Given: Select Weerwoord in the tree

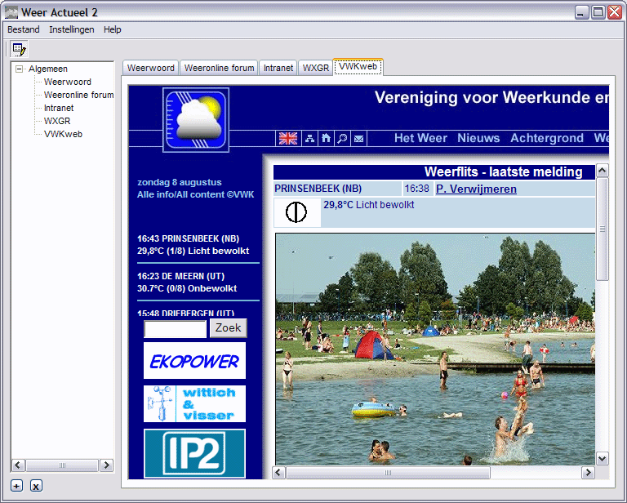Looking at the screenshot, I should (68, 82).
